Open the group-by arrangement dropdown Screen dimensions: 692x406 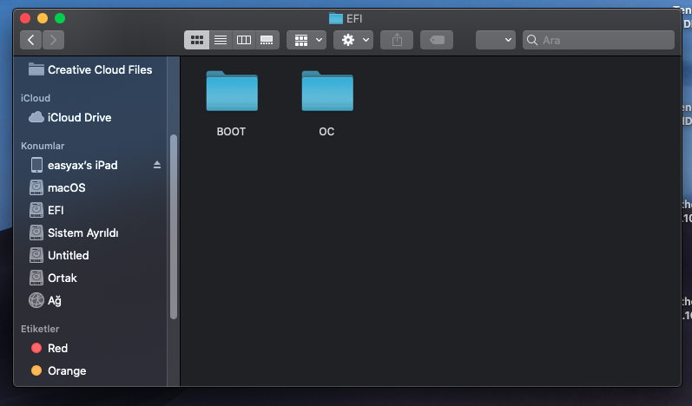(x=308, y=40)
